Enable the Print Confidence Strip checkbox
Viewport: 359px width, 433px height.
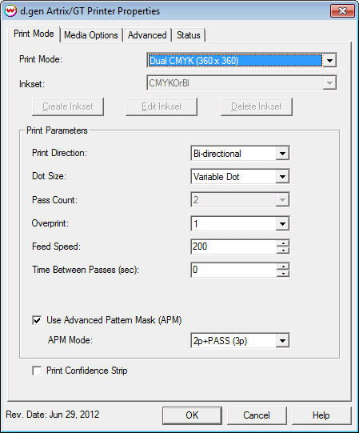pos(37,371)
